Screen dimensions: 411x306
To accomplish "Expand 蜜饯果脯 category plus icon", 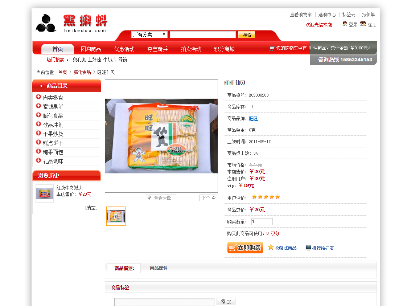I will [38, 106].
